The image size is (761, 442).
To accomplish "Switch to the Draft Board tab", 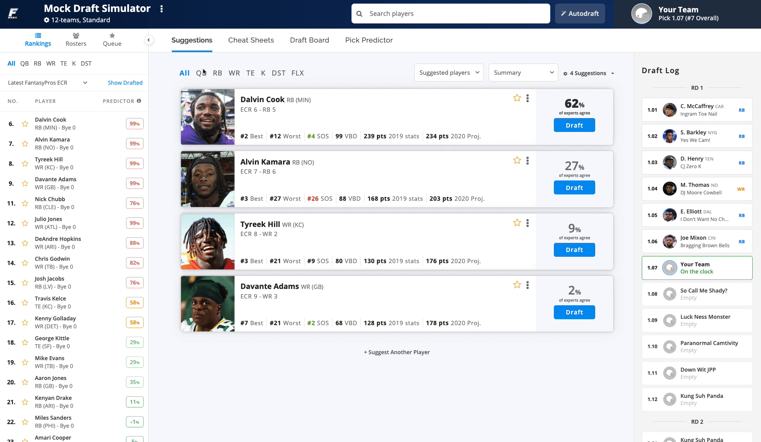I will pos(309,40).
